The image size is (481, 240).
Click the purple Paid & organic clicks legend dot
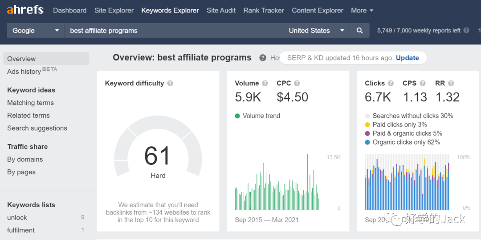click(x=367, y=133)
